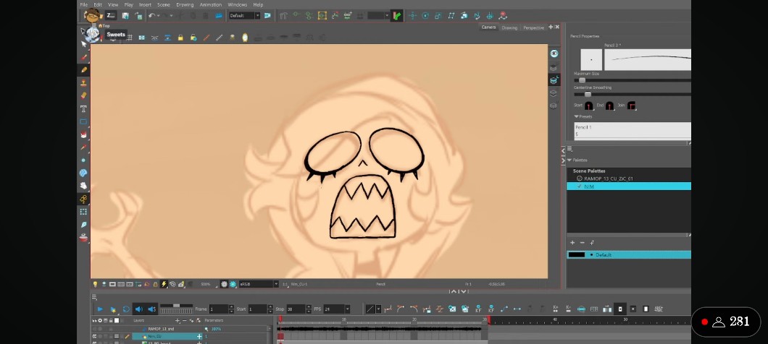Activate the Text tool

tap(84, 108)
